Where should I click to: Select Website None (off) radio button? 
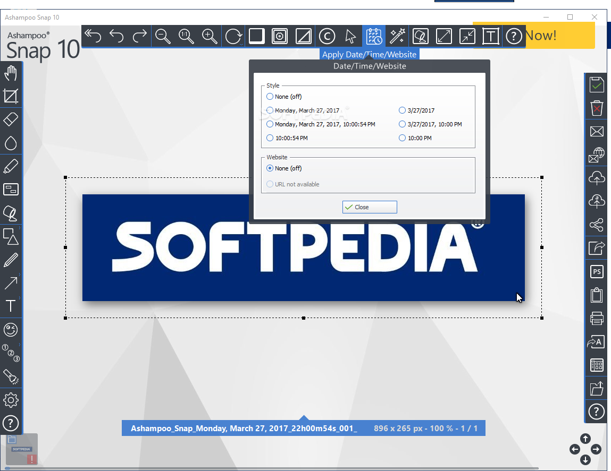tap(270, 168)
